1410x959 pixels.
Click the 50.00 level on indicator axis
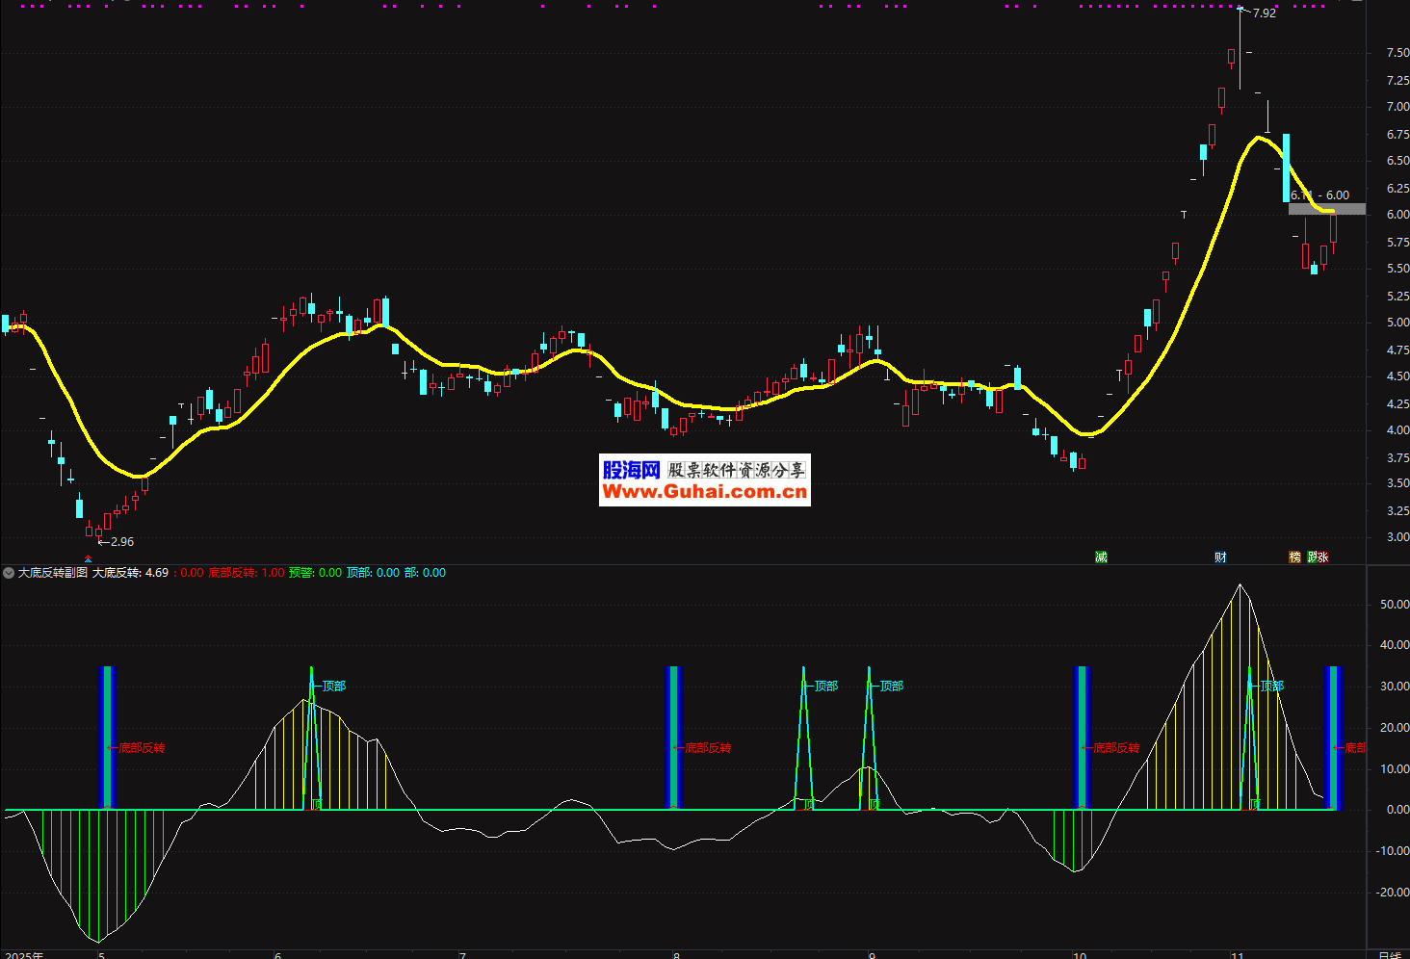coord(1394,605)
